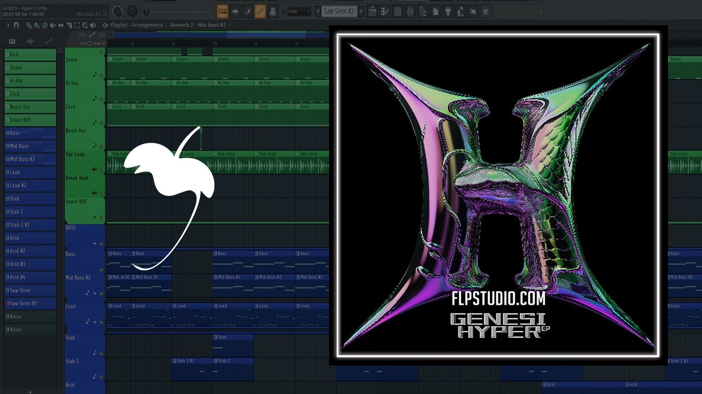
Task: Open the Channel rack via toolbar icon
Action: click(398, 11)
